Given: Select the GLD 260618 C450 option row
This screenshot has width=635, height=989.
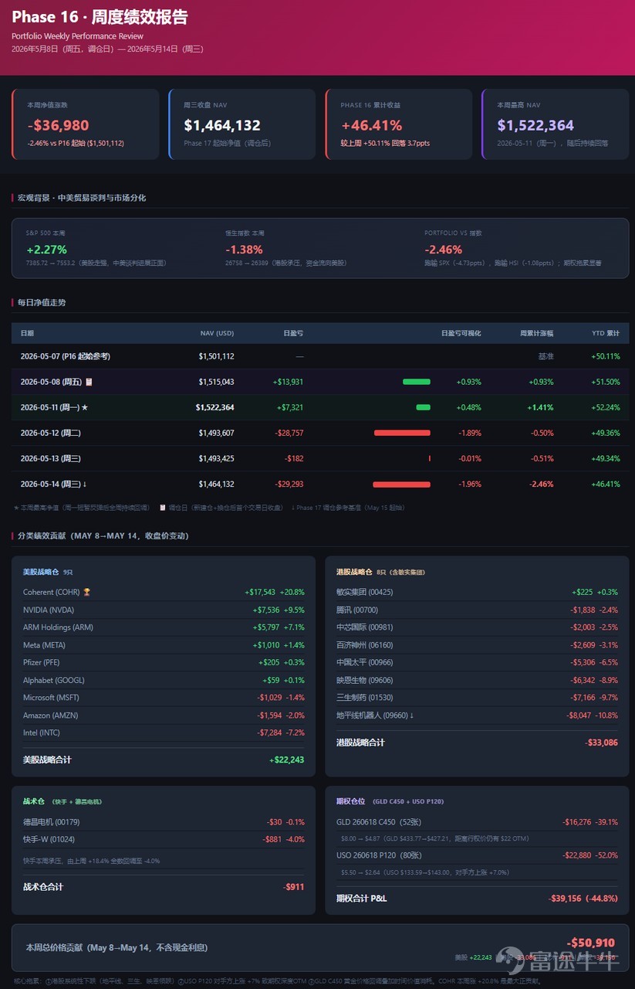Looking at the screenshot, I should [x=477, y=822].
